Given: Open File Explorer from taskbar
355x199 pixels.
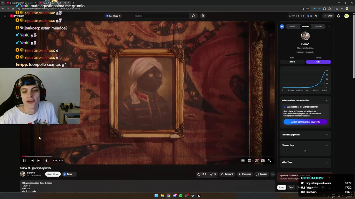Looking at the screenshot, I should [x=162, y=196].
